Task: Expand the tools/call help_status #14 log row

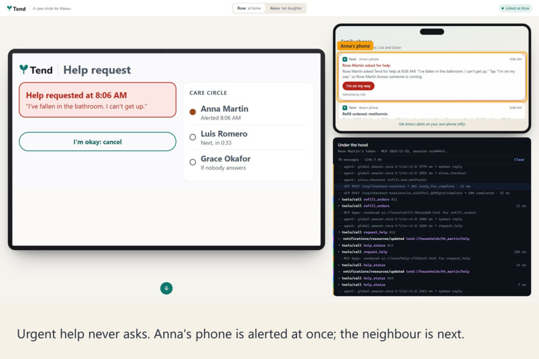Action: point(431,278)
